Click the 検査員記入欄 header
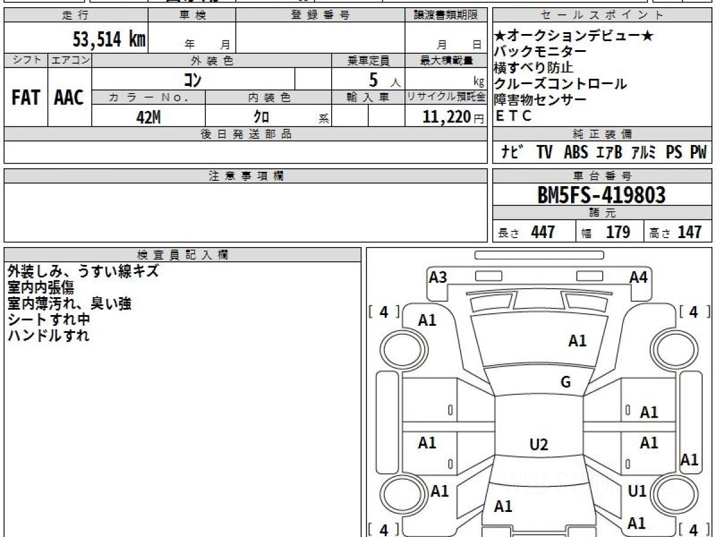Image resolution: width=716 pixels, height=537 pixels. tap(183, 254)
